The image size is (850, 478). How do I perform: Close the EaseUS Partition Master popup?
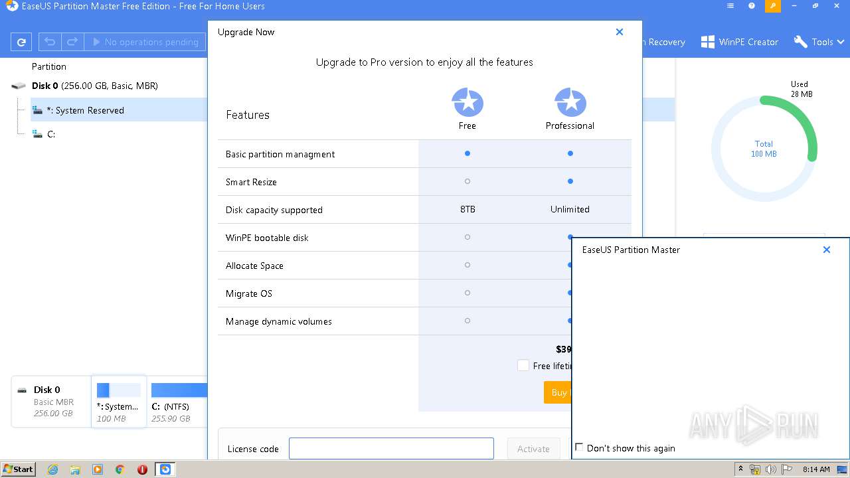(x=827, y=250)
